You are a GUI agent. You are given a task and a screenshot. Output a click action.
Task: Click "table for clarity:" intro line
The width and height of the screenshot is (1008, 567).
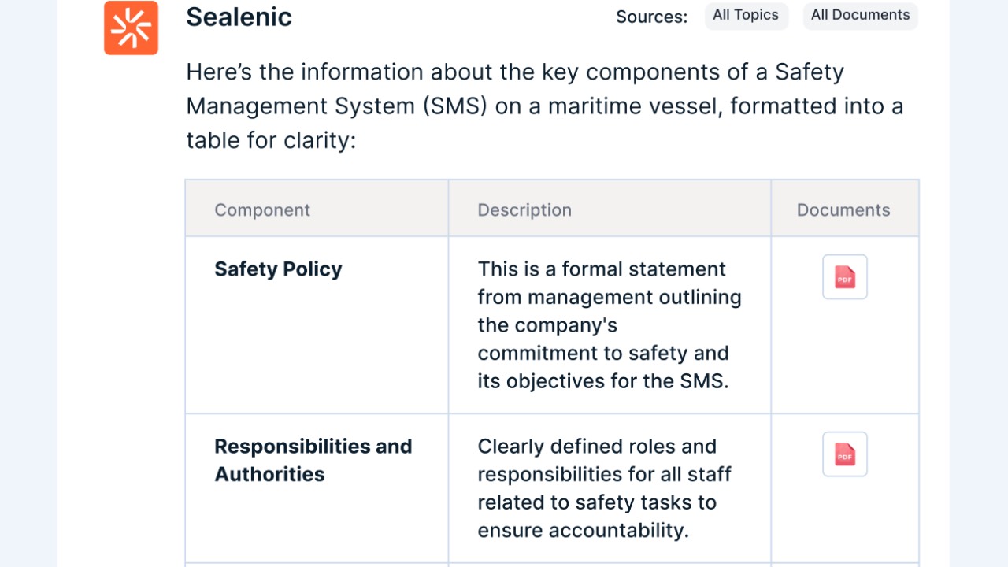point(271,139)
